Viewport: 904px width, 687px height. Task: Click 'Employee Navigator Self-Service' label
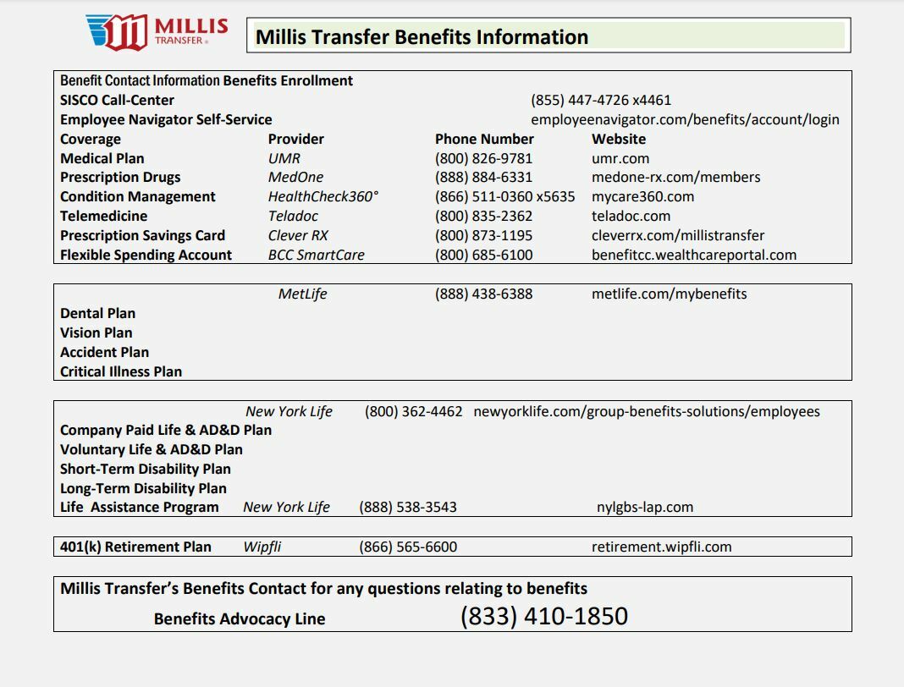[166, 119]
